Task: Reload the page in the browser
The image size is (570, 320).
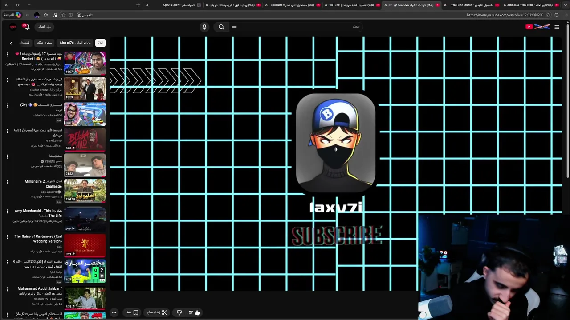Action: [x=557, y=15]
